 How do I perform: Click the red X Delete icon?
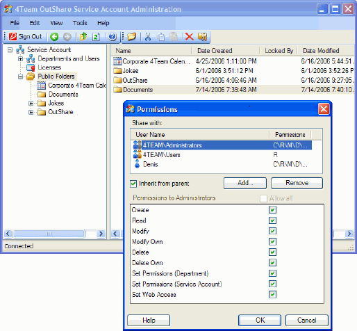pos(190,37)
